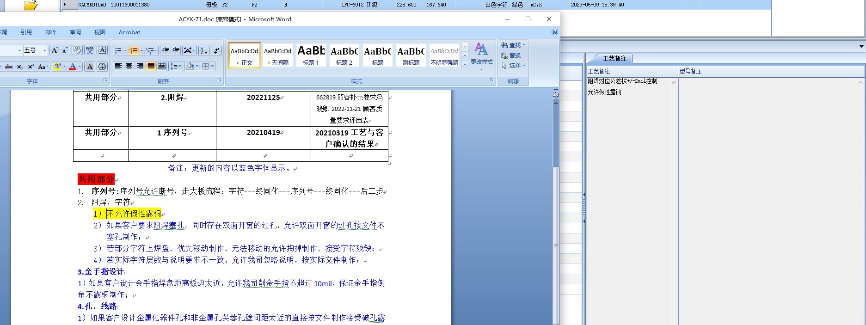866x325 pixels.
Task: Open the Line Spacing menu
Action: click(175, 67)
